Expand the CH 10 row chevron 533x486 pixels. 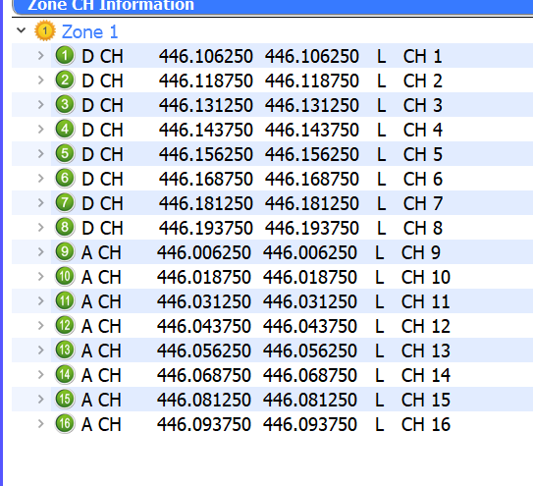(41, 277)
